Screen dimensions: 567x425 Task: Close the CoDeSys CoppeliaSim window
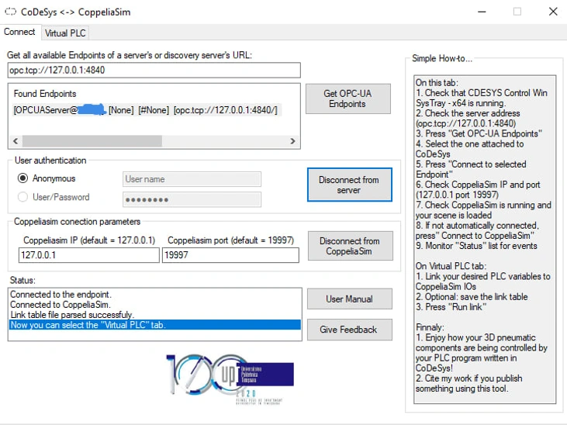[x=553, y=12]
